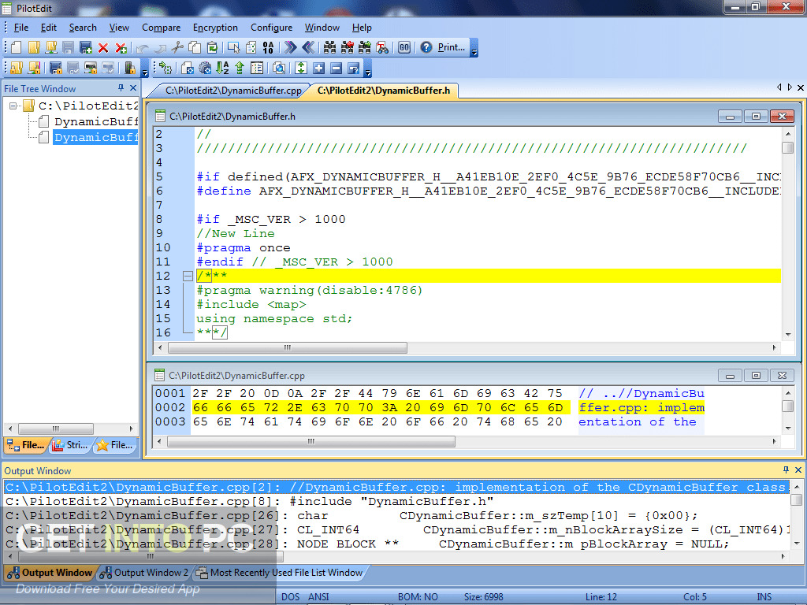Switch to hex mode 0A10 icon

(268, 47)
